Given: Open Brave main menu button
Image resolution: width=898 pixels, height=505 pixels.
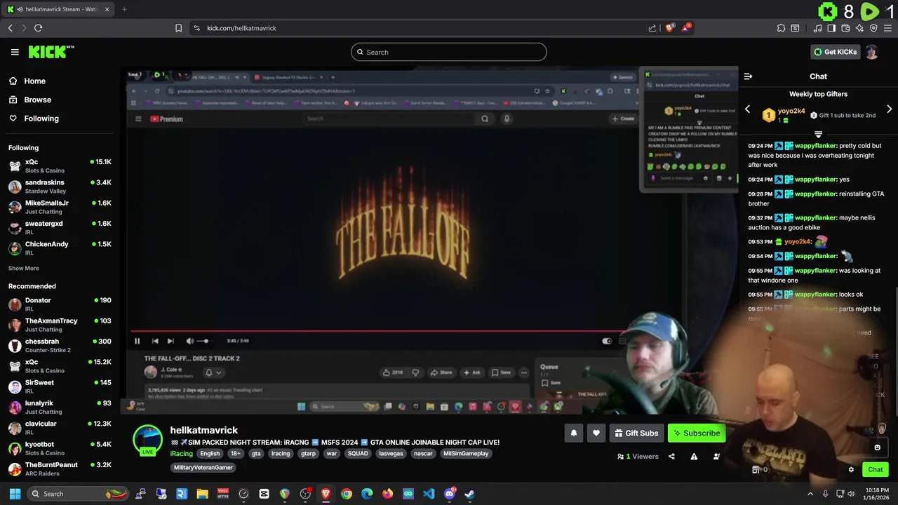Looking at the screenshot, I should coord(887,28).
